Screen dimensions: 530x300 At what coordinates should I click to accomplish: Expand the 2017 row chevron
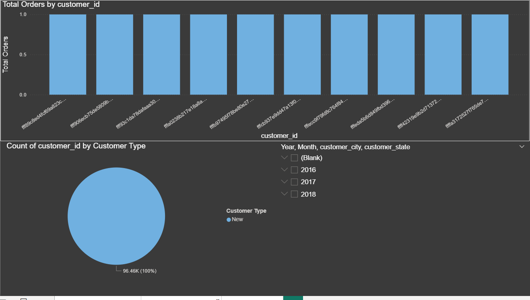pos(285,182)
